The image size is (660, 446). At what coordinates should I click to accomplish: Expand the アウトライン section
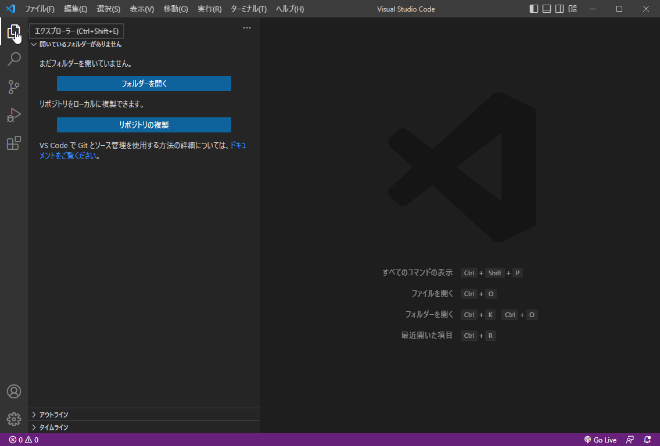click(x=53, y=415)
